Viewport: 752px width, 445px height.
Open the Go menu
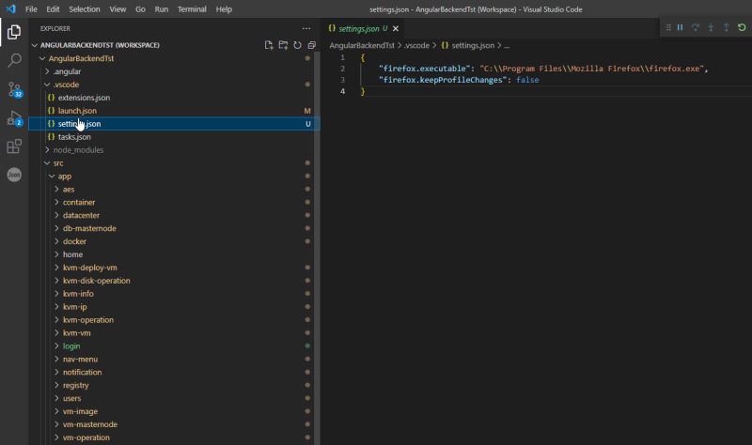tap(140, 9)
